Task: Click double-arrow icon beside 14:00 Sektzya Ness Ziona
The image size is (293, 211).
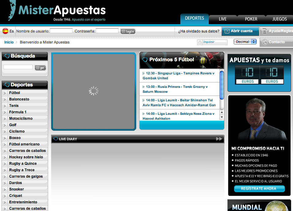Action: [x=143, y=114]
